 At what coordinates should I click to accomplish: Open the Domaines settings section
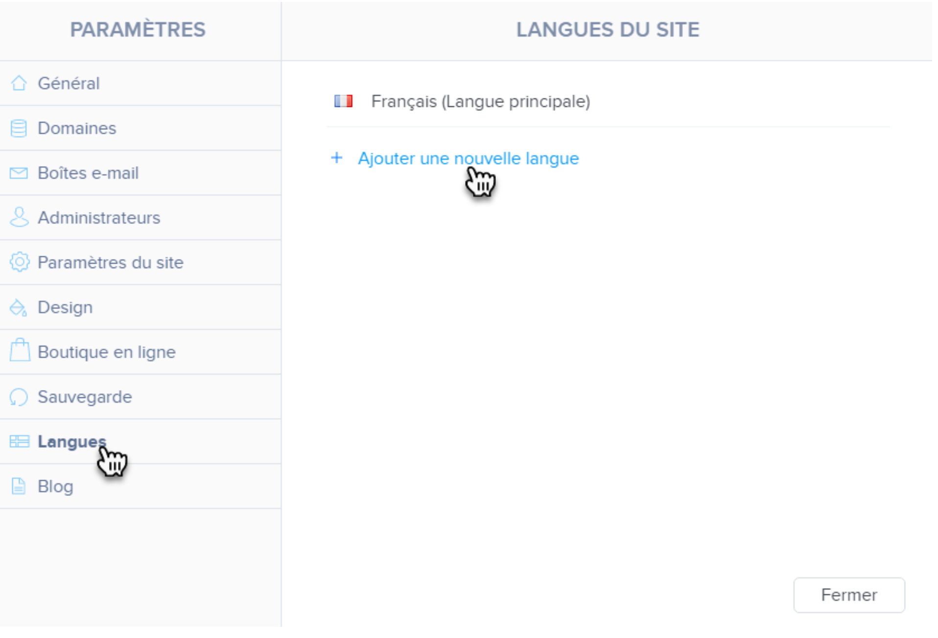[x=77, y=128]
